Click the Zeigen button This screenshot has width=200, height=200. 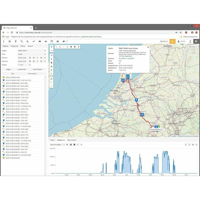click(8, 69)
